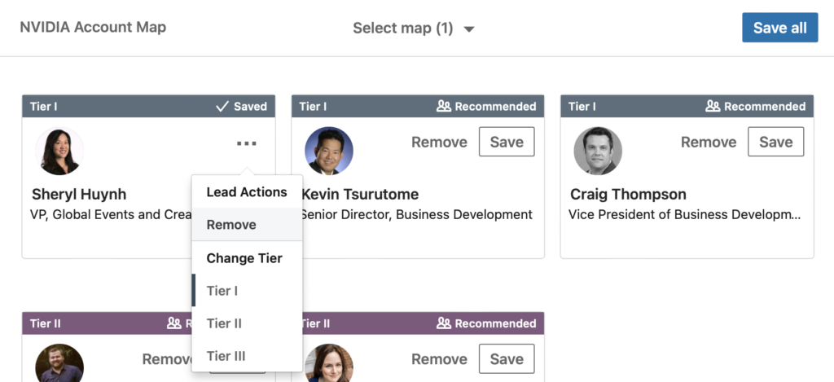Image resolution: width=834 pixels, height=382 pixels.
Task: Click Craig Thompson's profile photo
Action: coord(598,151)
